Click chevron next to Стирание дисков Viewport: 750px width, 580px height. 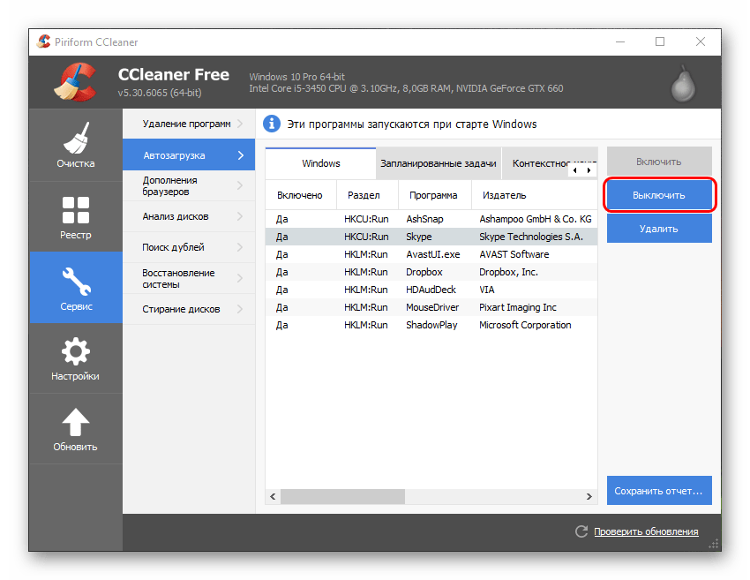[x=240, y=309]
